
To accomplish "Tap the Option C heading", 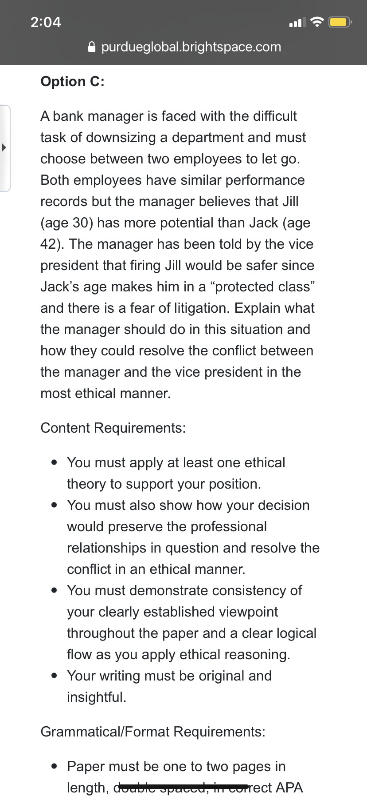I will click(73, 81).
